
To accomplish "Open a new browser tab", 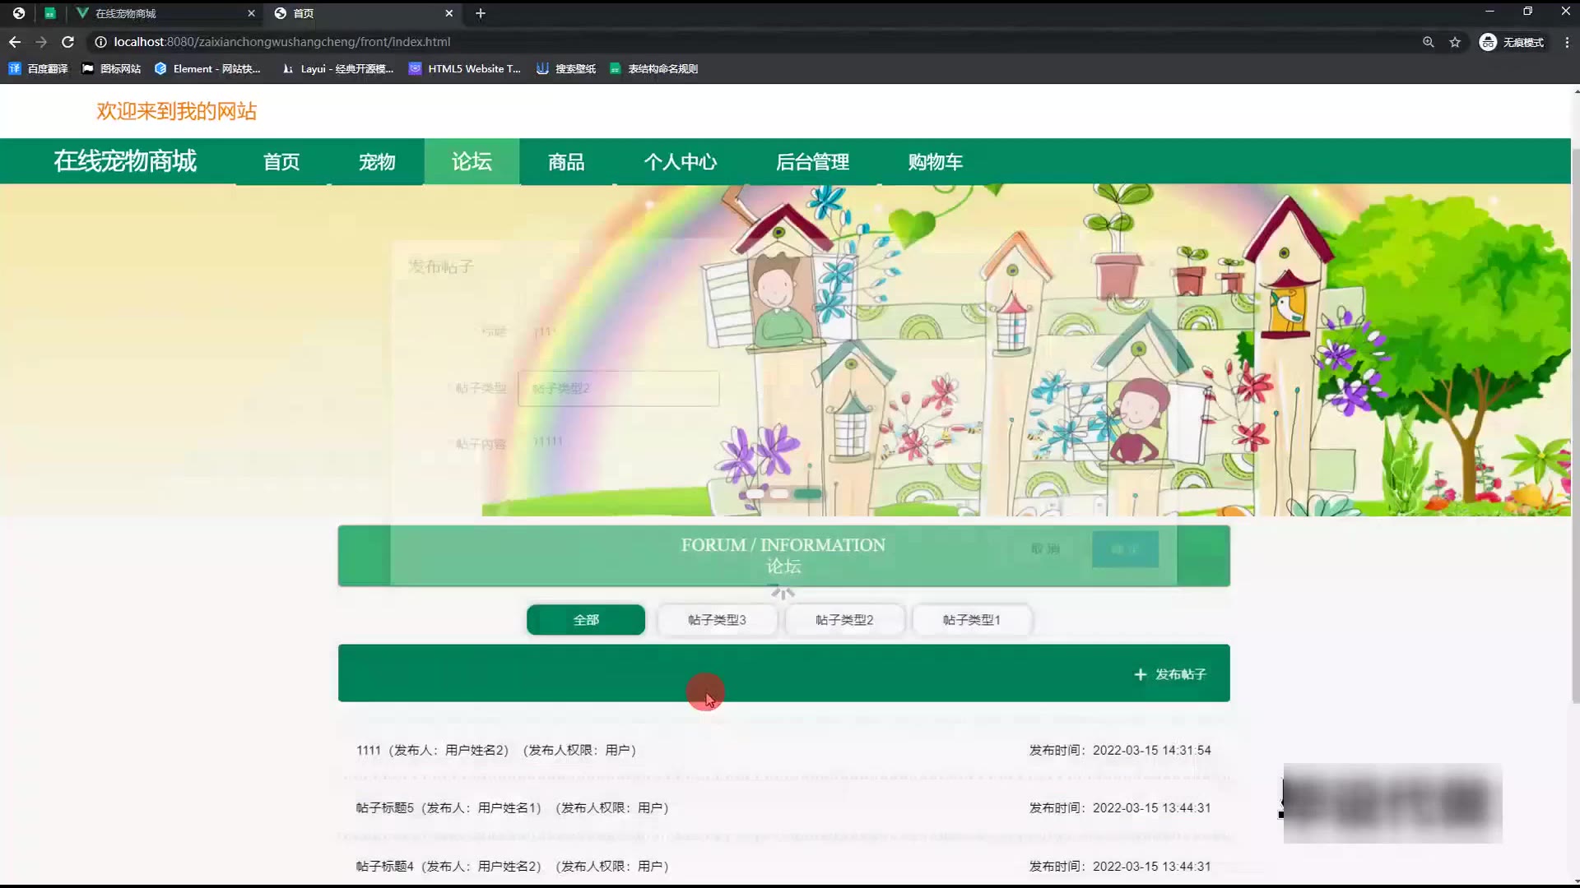I will coord(481,13).
